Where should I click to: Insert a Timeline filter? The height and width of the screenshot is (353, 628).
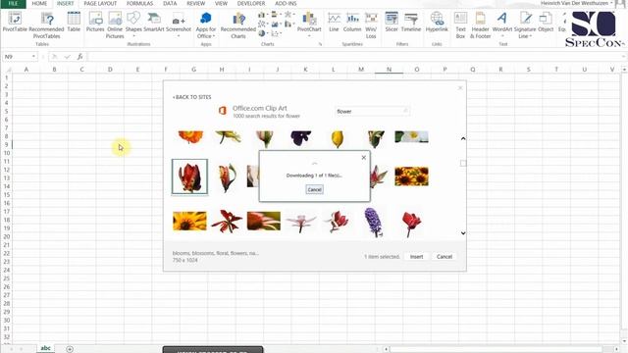pyautogui.click(x=411, y=22)
